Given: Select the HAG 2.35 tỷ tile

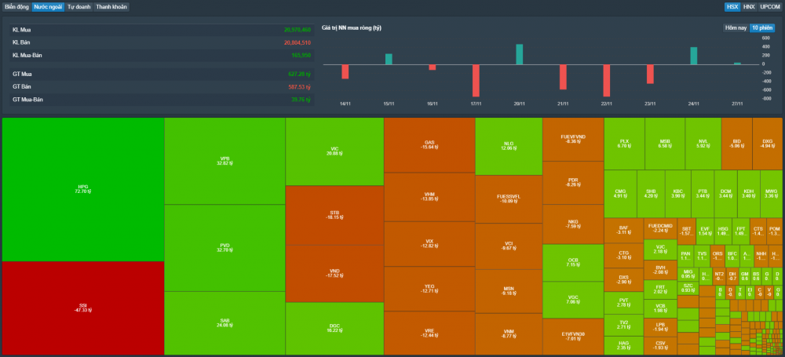Looking at the screenshot, I should pos(624,345).
